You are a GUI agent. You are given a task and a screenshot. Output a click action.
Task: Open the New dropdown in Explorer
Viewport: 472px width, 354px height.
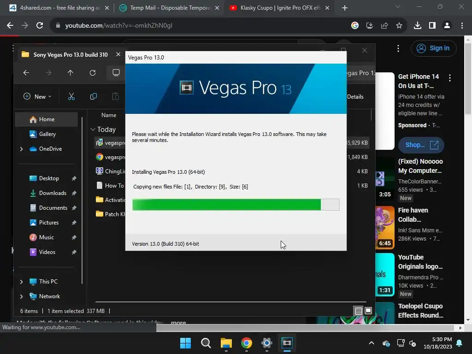click(37, 96)
